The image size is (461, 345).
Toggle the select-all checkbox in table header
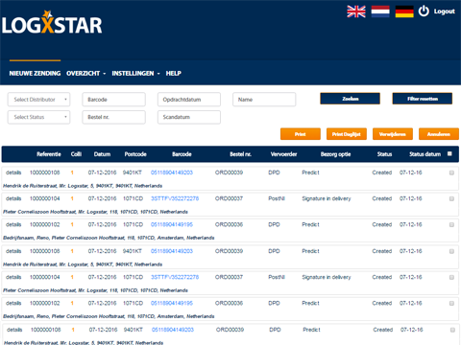pyautogui.click(x=449, y=154)
